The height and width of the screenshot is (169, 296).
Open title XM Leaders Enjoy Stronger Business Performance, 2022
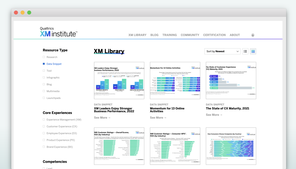point(114,110)
